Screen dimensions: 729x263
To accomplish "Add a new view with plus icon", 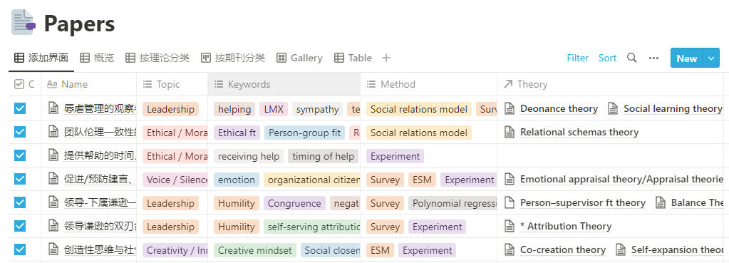I will point(386,58).
